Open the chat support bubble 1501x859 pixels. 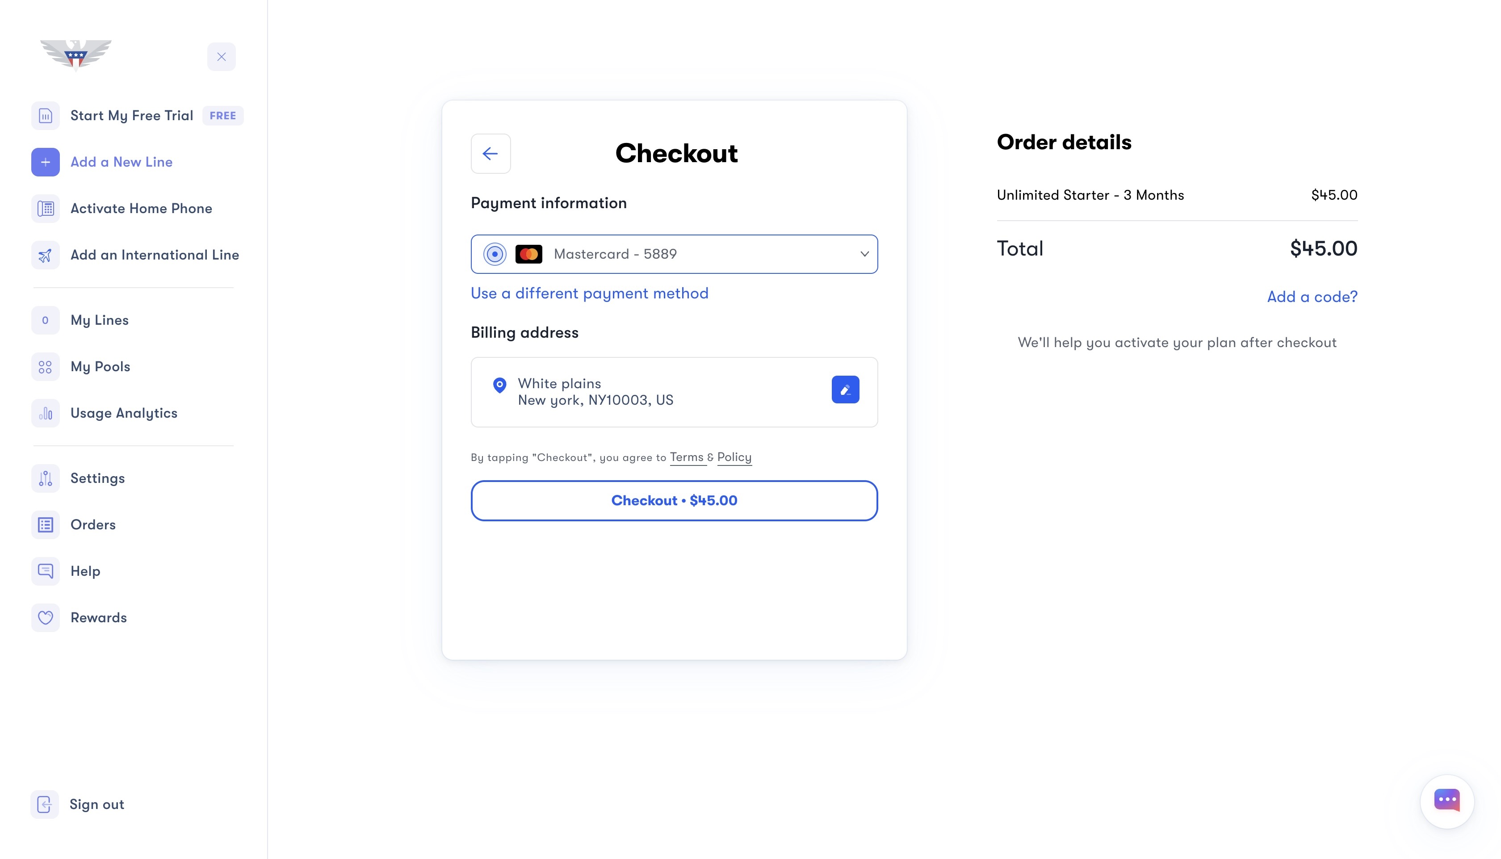click(x=1446, y=800)
